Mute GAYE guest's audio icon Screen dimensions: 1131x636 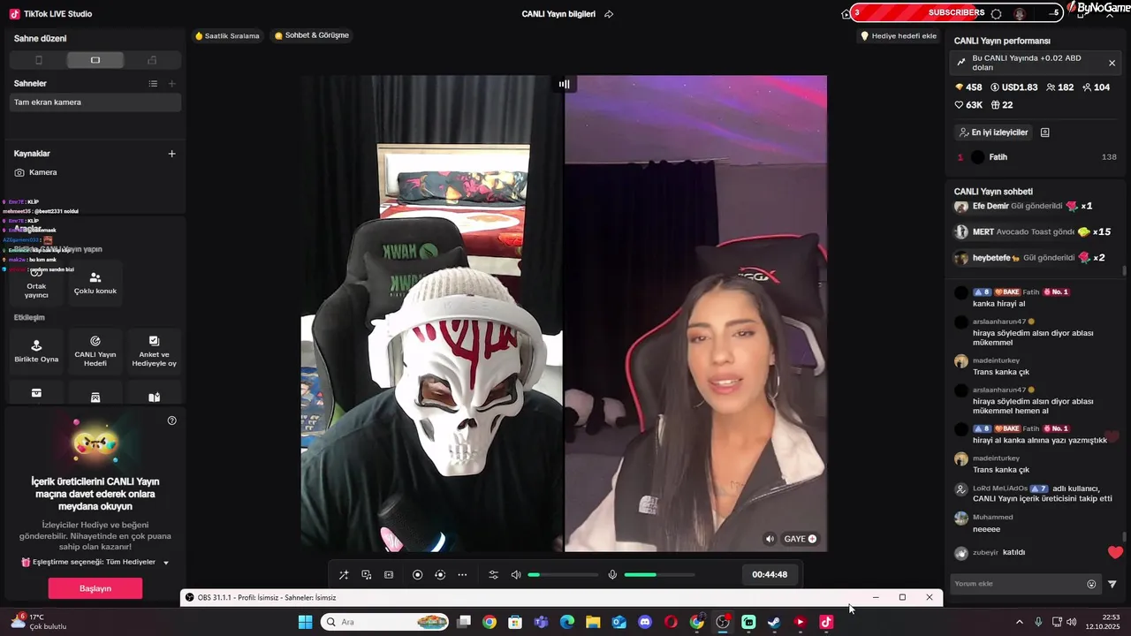tap(770, 539)
